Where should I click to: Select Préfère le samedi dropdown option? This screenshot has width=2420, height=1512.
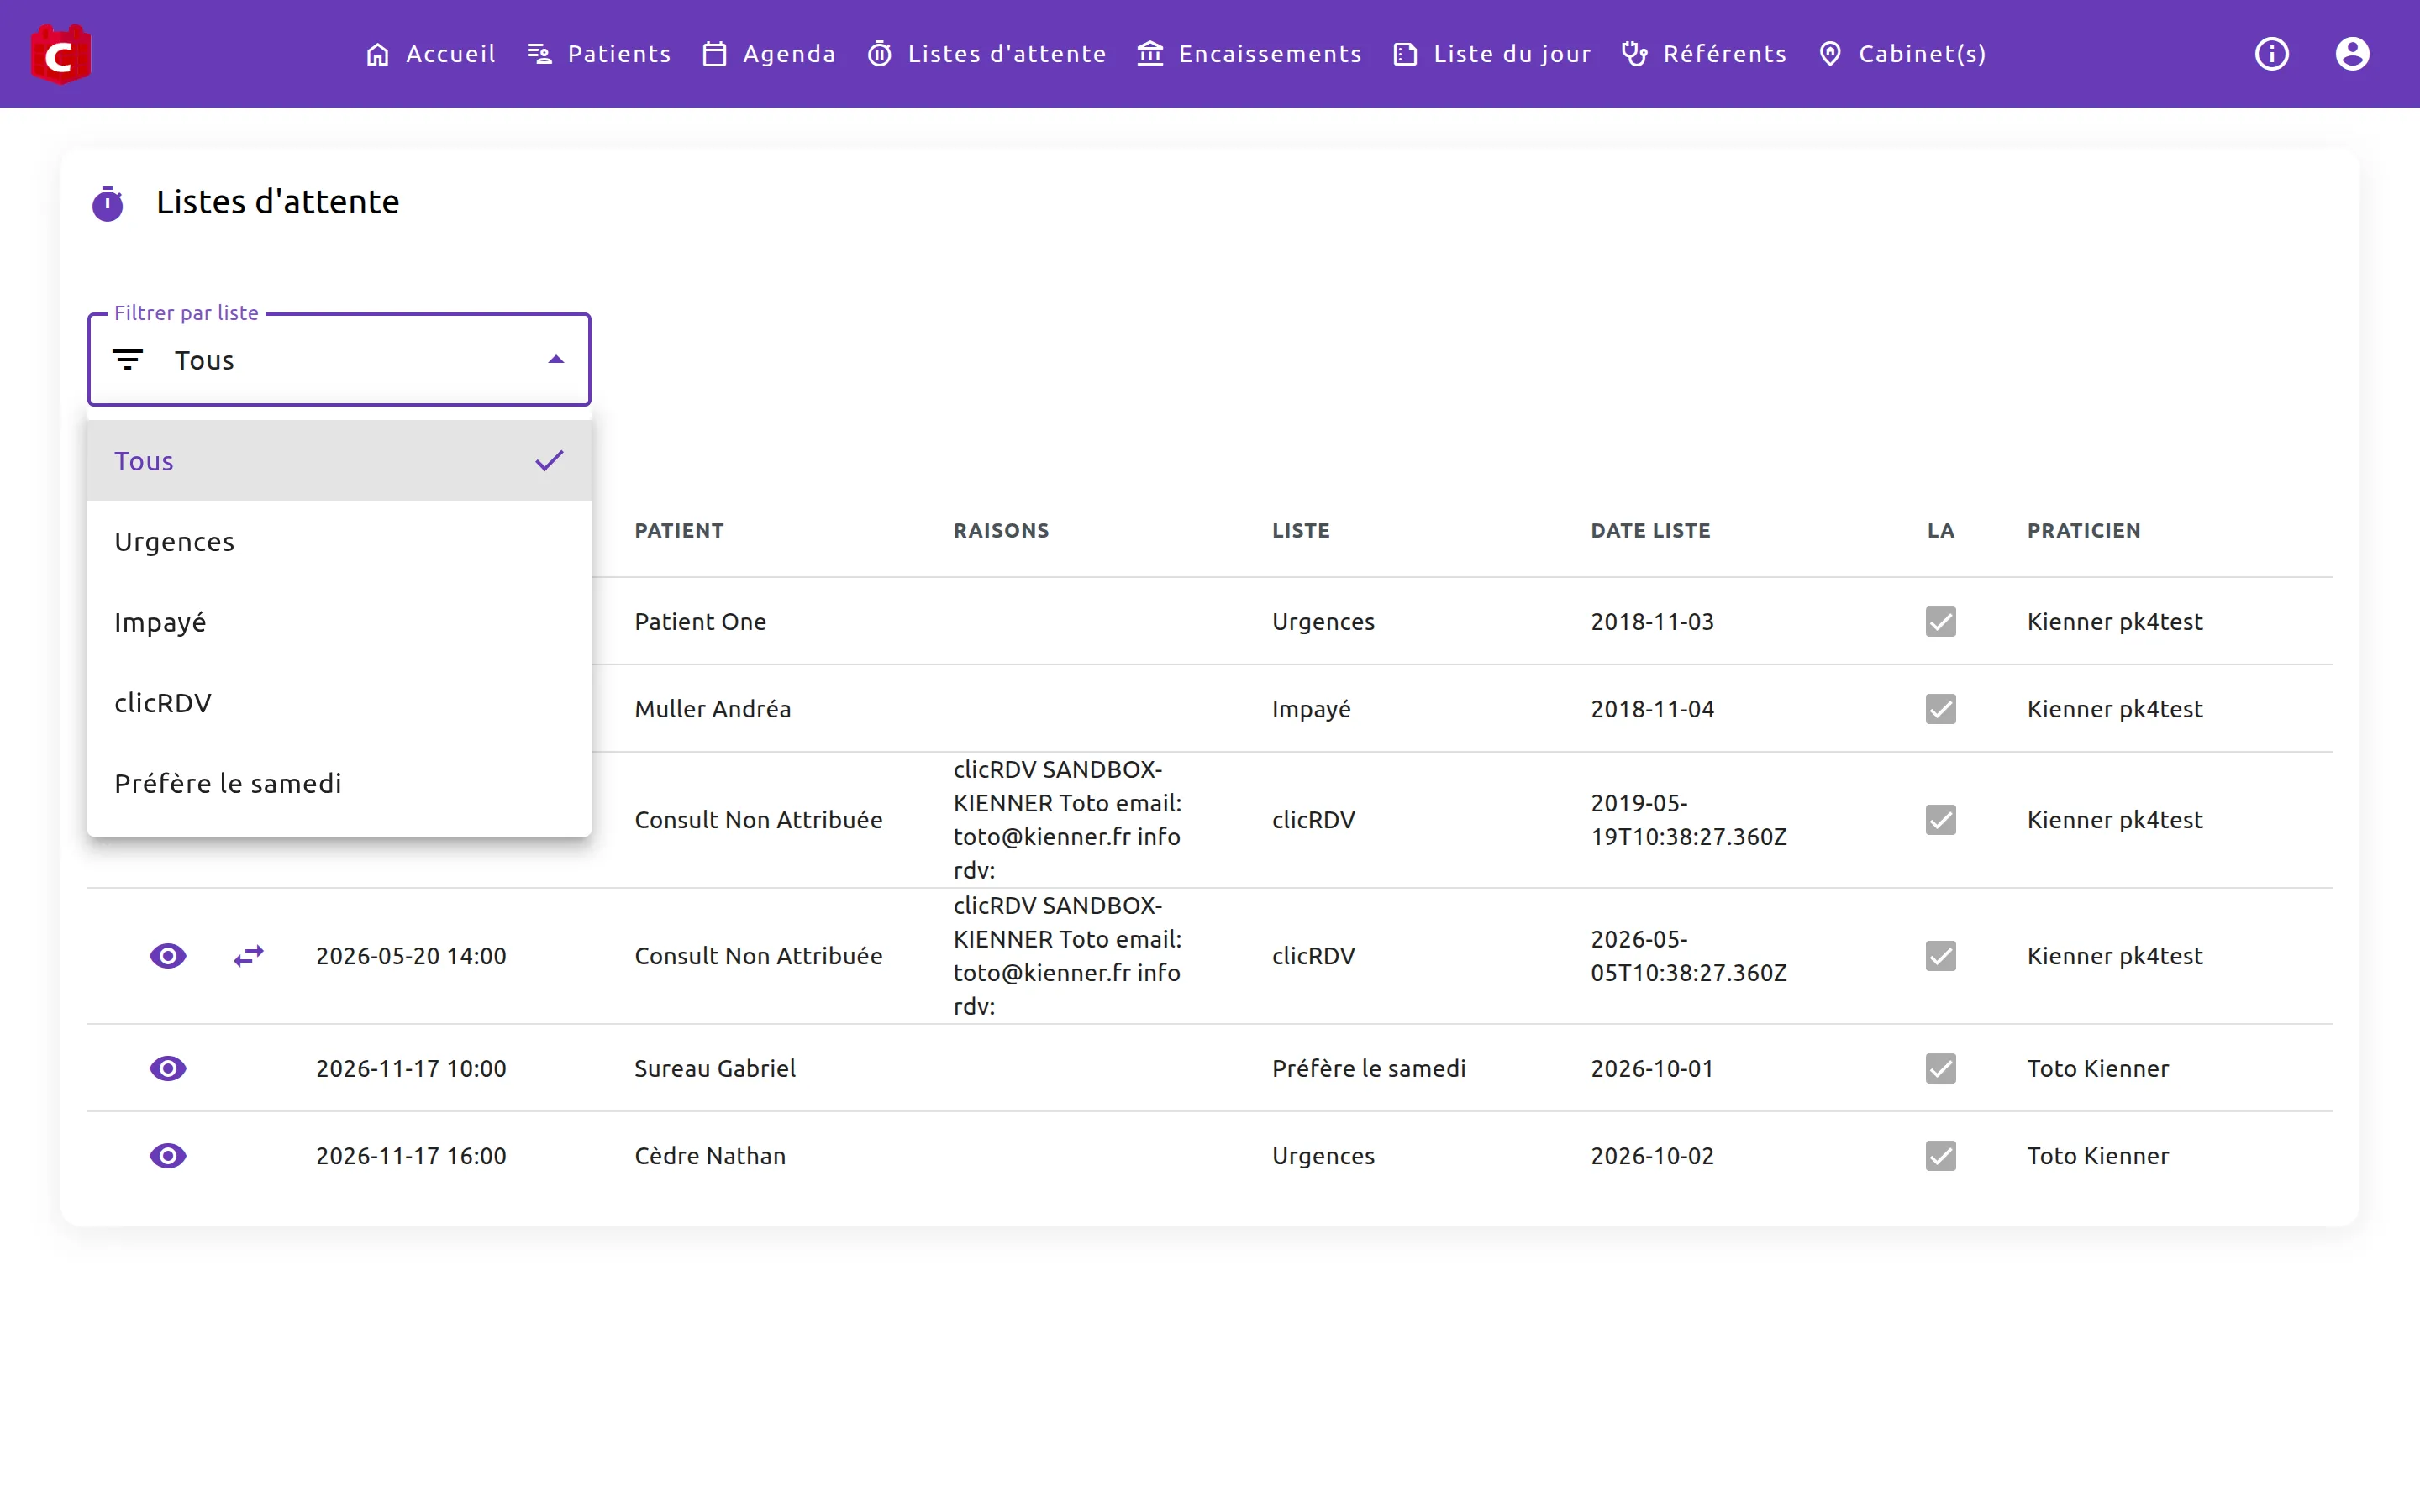coord(339,784)
